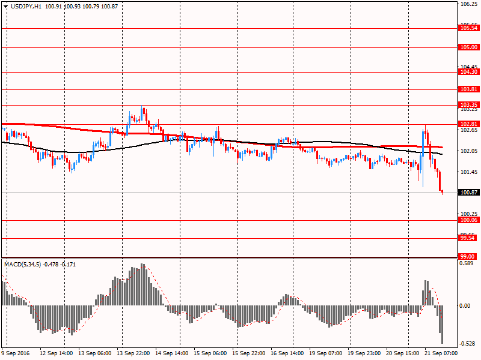
Task: Select the 102.65 price scale value
Action: (469, 130)
